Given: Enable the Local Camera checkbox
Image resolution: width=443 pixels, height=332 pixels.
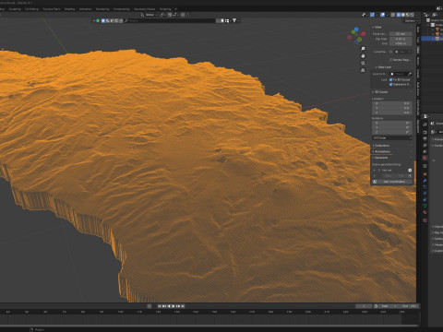Looking at the screenshot, I should pyautogui.click(x=391, y=52).
